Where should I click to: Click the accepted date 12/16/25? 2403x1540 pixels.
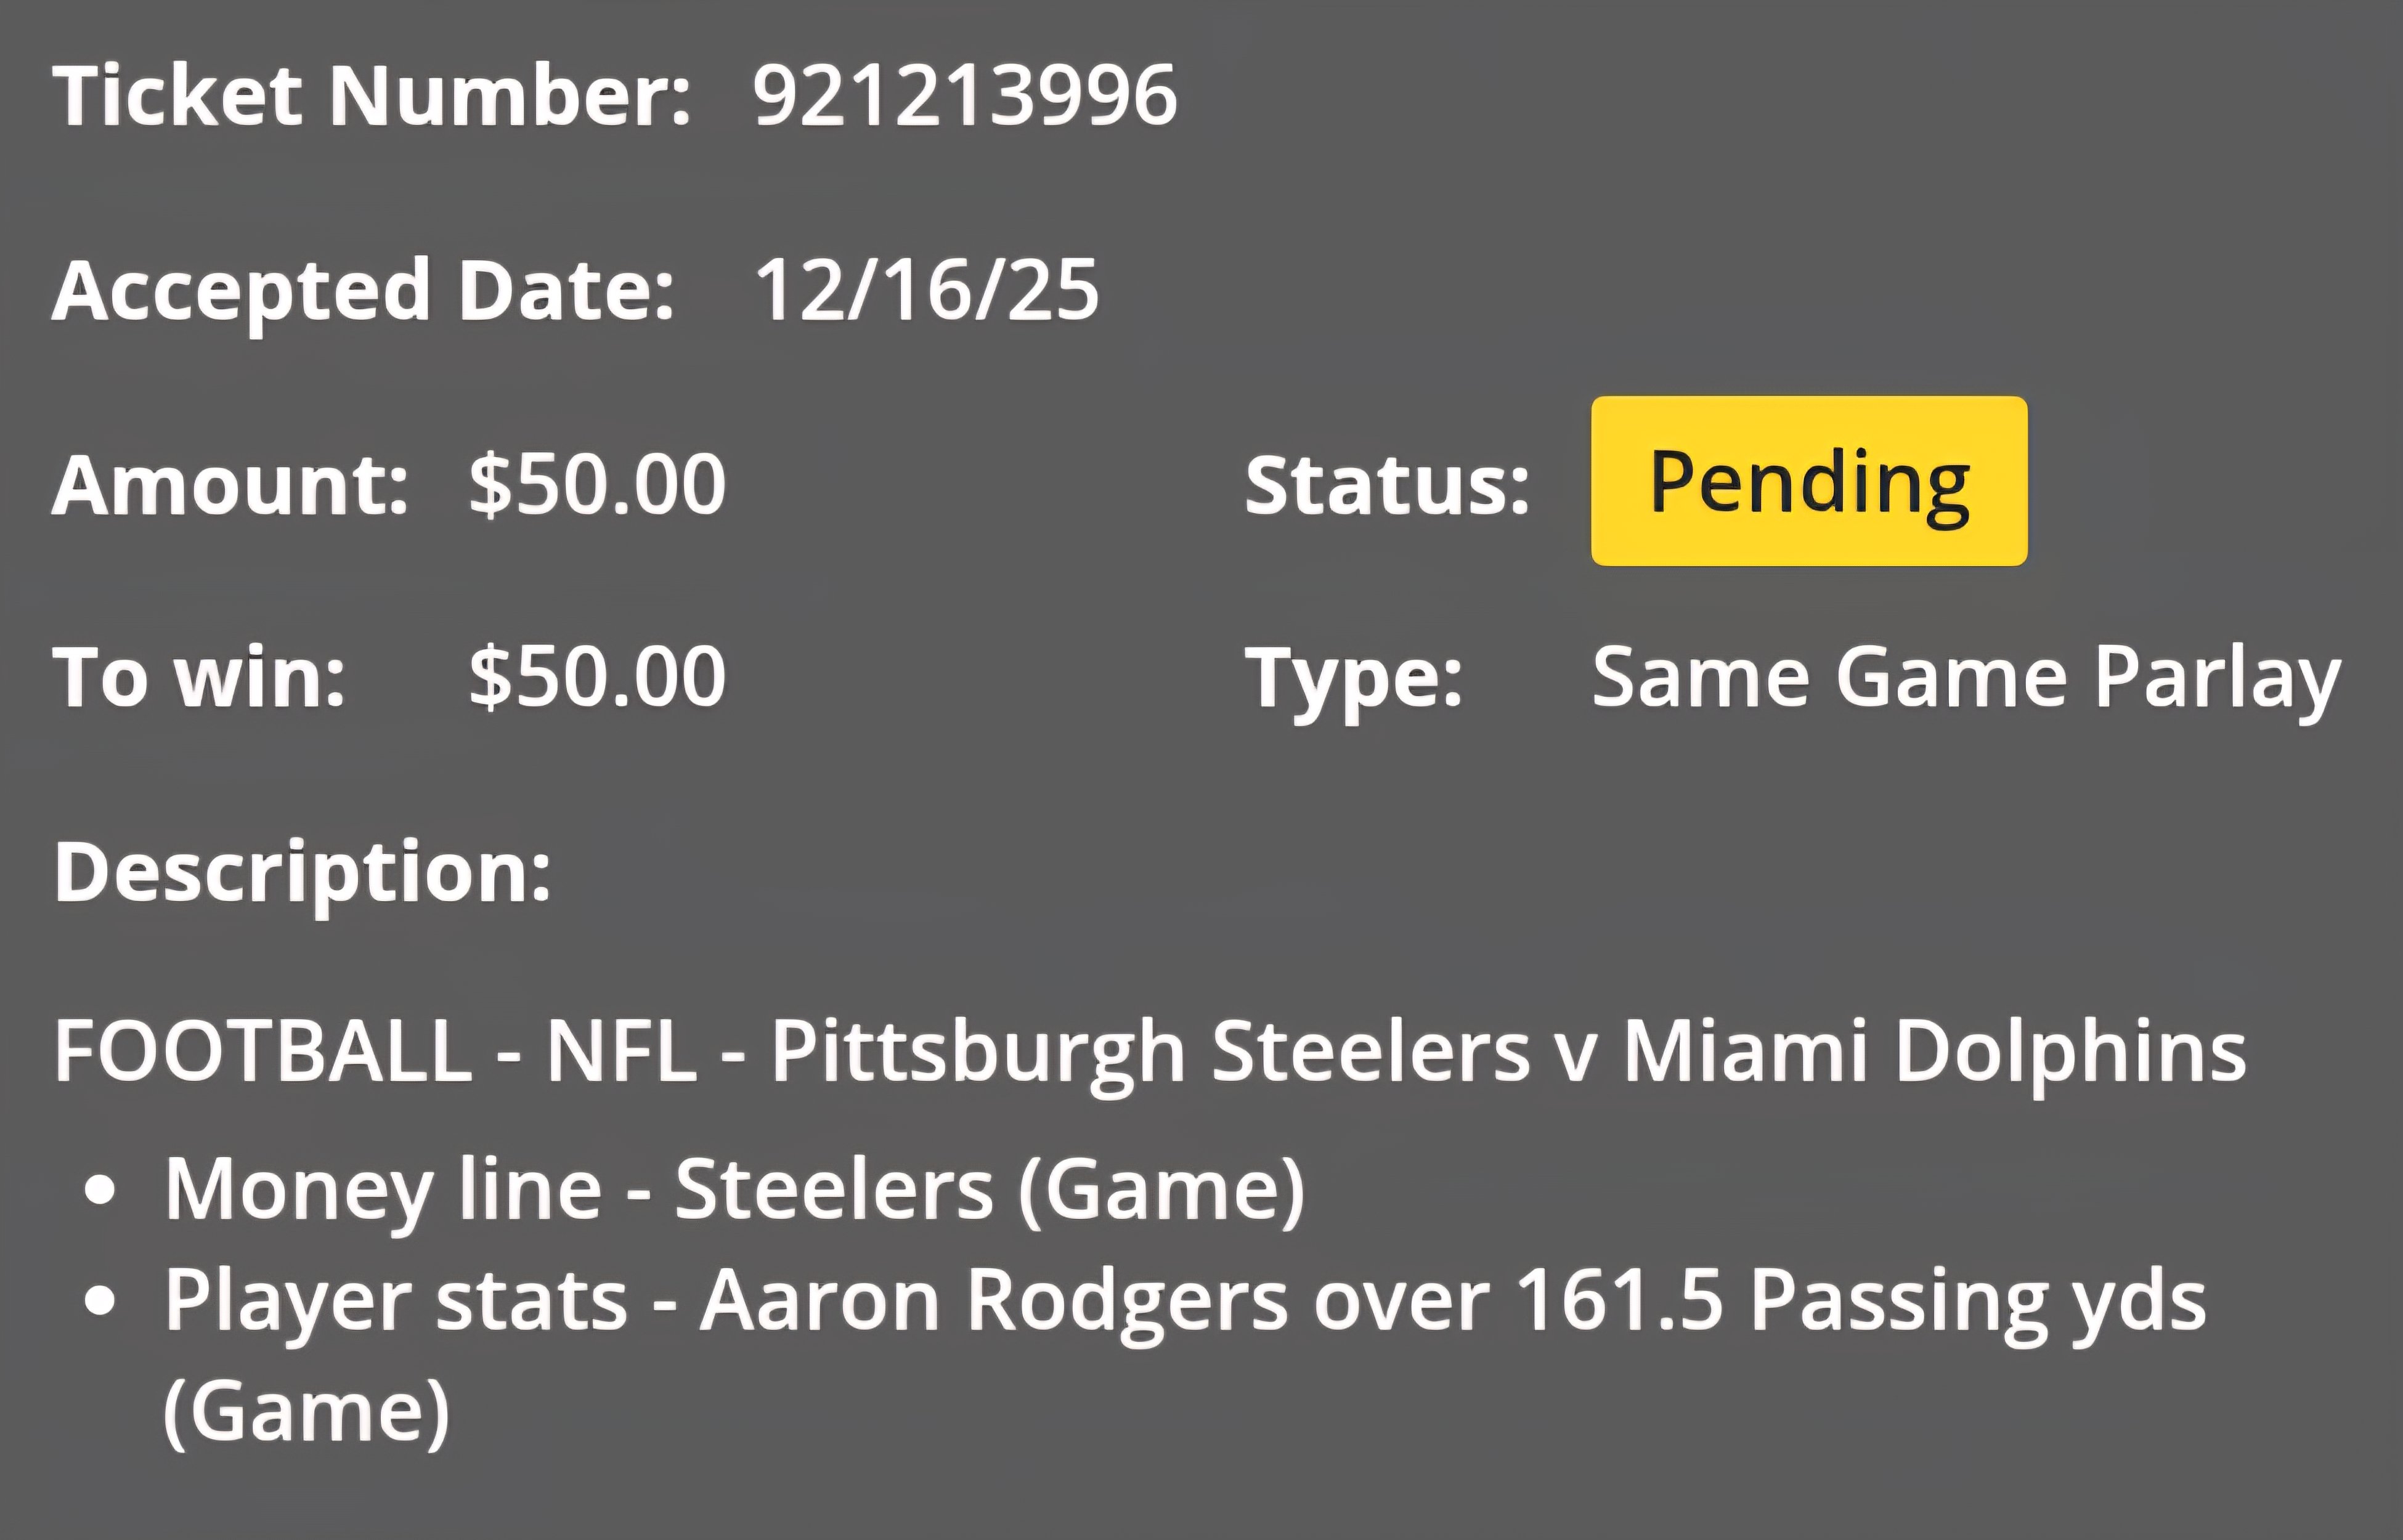click(x=927, y=290)
